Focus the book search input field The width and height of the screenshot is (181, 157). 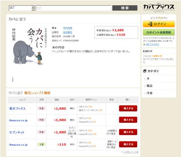click(x=74, y=8)
